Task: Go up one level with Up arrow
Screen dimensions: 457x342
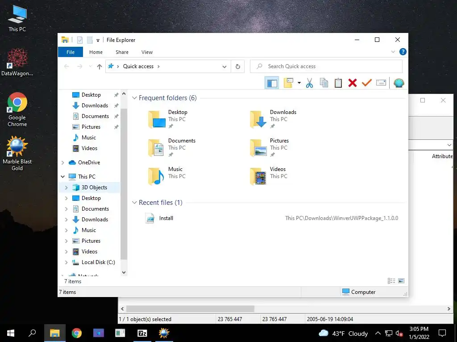Action: [x=100, y=67]
